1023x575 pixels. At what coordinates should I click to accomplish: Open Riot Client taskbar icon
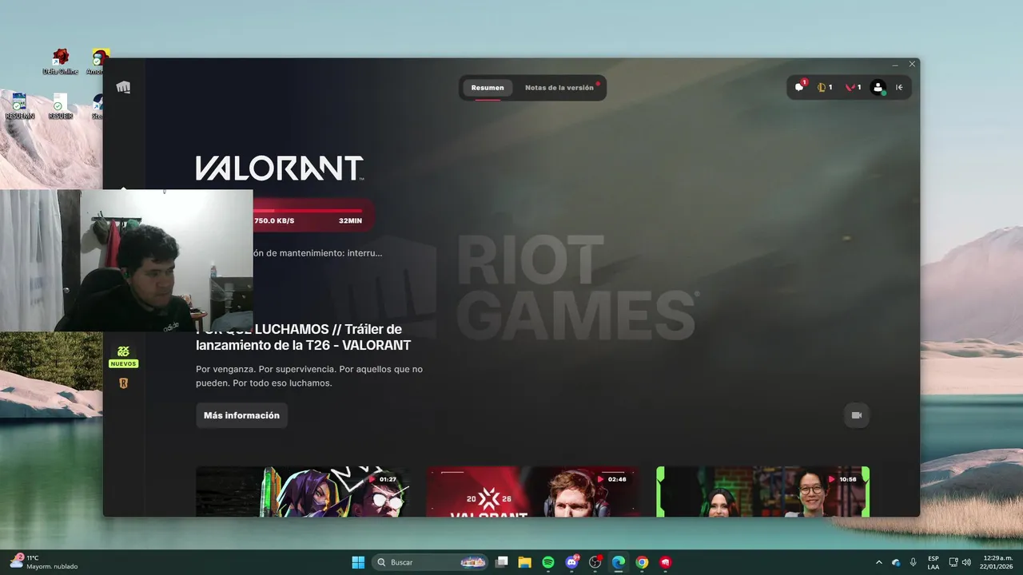(666, 562)
